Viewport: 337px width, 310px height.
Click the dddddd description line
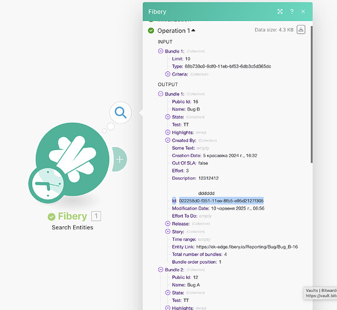tap(206, 193)
